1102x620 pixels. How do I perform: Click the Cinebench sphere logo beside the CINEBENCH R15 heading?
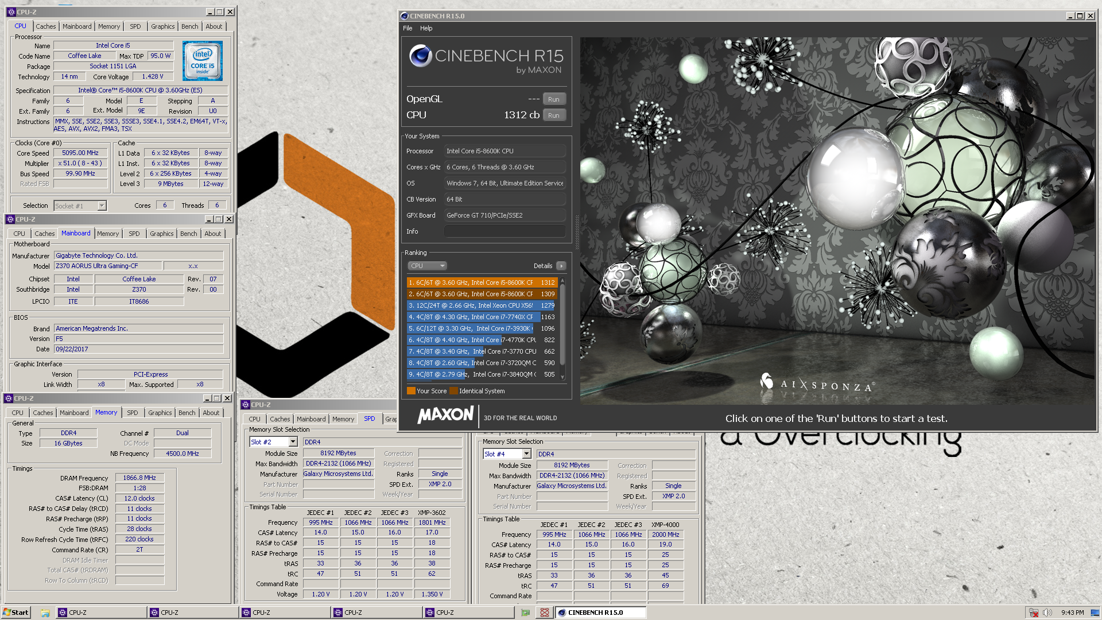click(420, 56)
